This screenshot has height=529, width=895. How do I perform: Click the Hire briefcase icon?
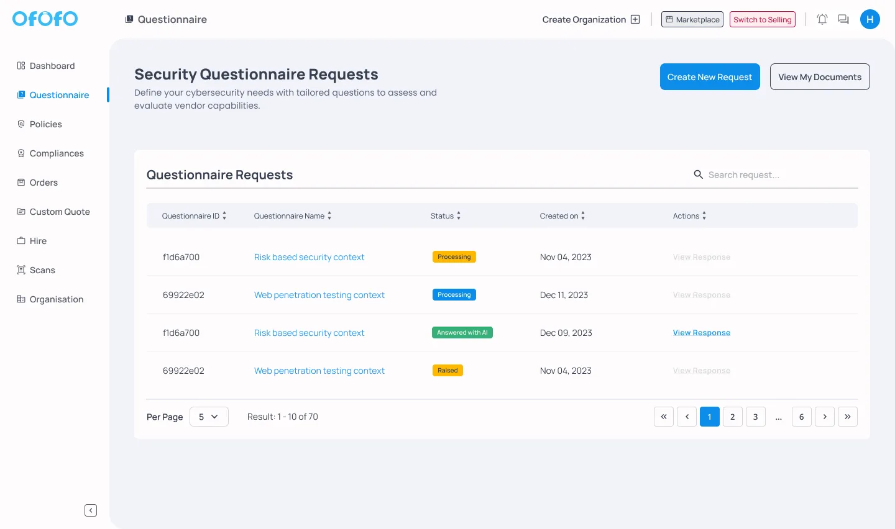click(21, 241)
